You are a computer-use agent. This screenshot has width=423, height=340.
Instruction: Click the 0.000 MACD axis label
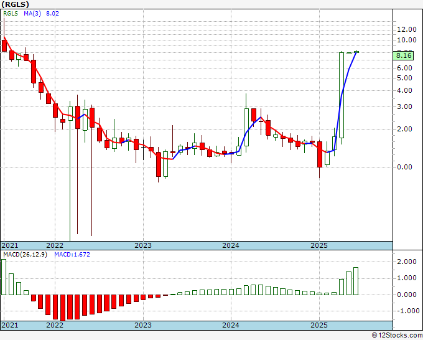pyautogui.click(x=407, y=295)
